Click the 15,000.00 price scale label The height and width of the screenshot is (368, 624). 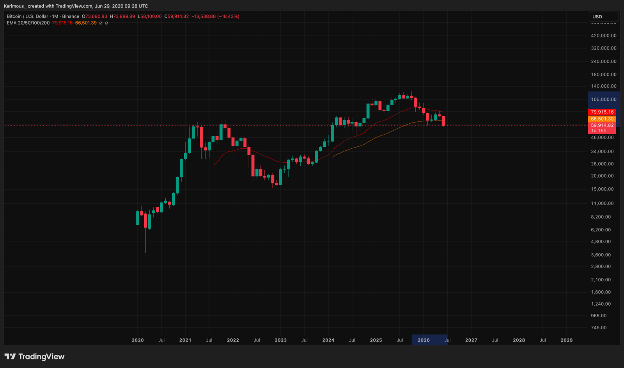[x=603, y=189]
